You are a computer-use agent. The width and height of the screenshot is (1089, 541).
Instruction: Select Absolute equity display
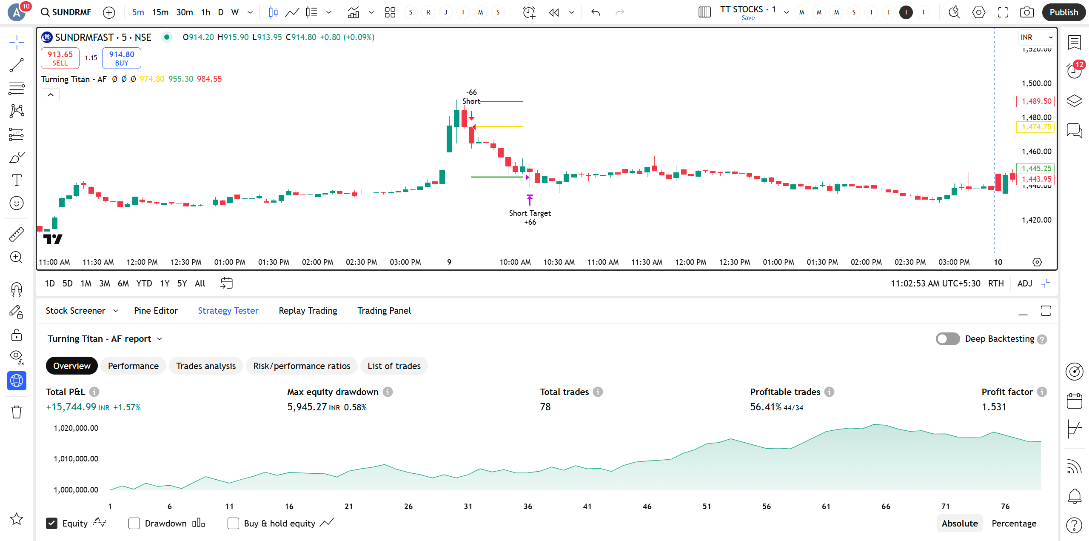coord(960,523)
